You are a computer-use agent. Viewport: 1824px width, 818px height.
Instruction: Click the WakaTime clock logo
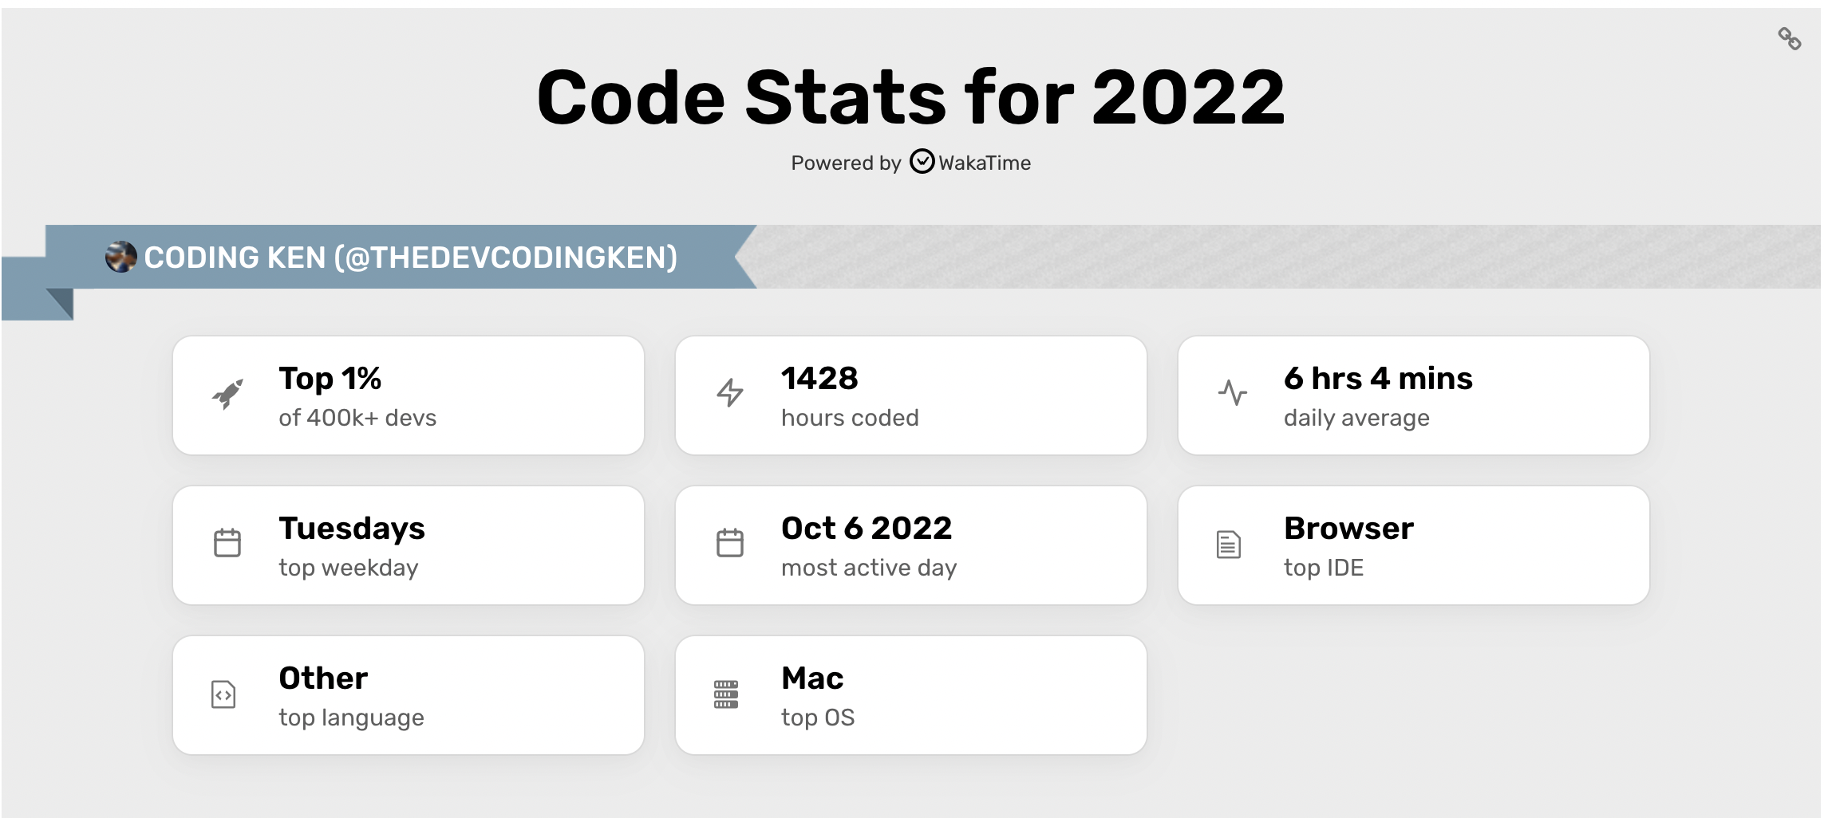click(922, 162)
